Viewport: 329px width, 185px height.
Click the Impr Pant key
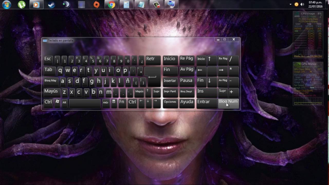tap(170, 92)
